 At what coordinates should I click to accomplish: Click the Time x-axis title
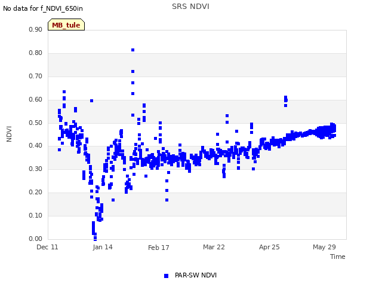337,257
